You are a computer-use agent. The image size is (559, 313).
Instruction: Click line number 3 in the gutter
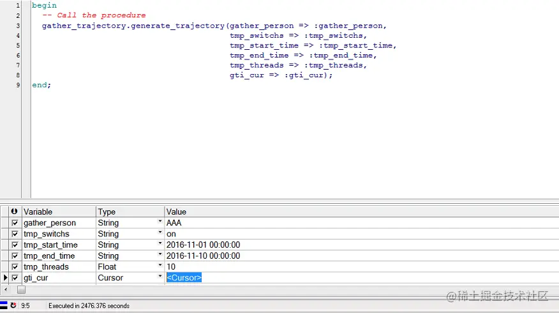18,26
